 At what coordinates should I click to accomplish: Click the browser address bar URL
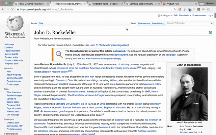click(47, 9)
